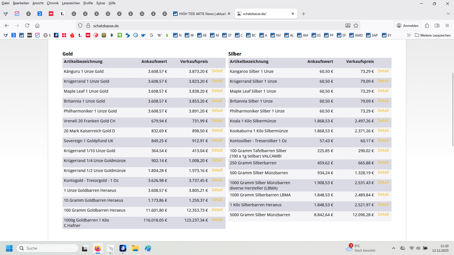Open Firefox from the Windows taskbar

pos(98,248)
